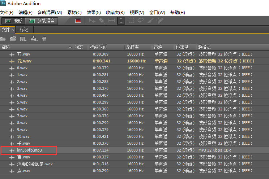Click the MP3 32 Kbps CBR format cell
The width and height of the screenshot is (269, 179).
coord(215,150)
